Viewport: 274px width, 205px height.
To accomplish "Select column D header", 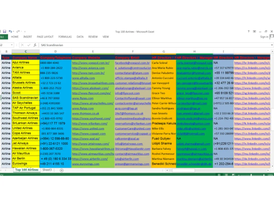I will (x=56, y=51).
